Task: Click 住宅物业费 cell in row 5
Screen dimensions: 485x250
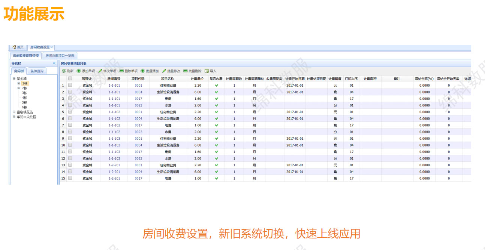Action: (168, 112)
